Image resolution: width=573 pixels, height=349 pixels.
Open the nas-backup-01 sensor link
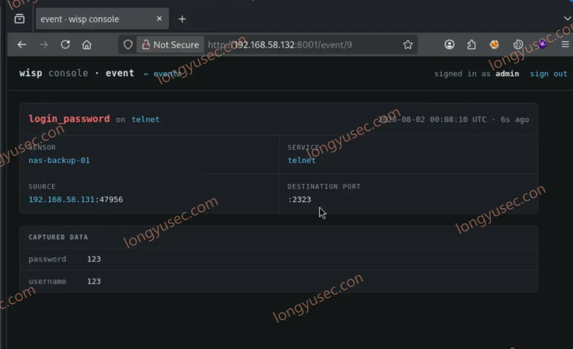click(59, 160)
